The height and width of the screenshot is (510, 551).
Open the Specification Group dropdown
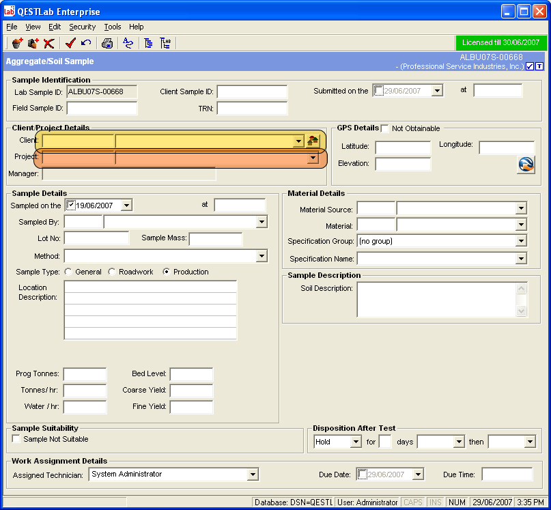point(521,241)
